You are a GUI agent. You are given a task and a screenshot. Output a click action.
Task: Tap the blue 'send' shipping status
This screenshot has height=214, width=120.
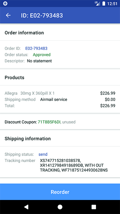[43, 154]
